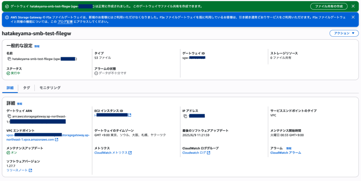Click the success checkmark icon in green banner
This screenshot has width=361, height=181.
click(7, 6)
